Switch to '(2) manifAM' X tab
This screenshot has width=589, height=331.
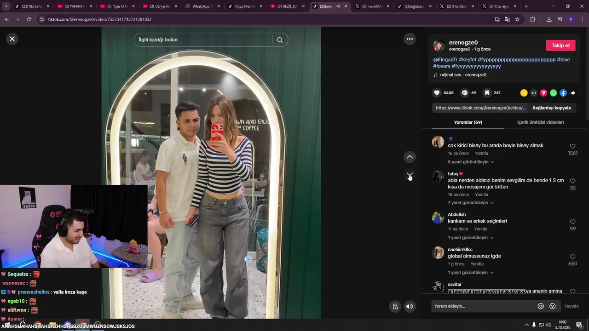coord(372,6)
